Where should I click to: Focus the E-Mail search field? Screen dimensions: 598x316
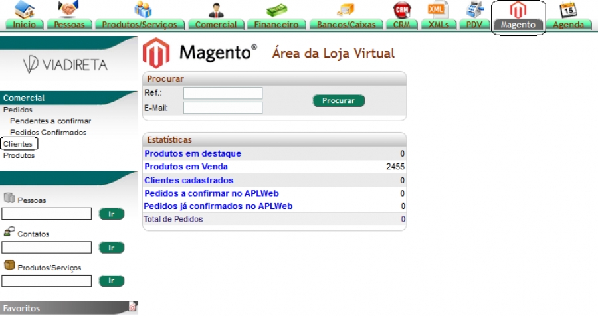[x=223, y=108]
